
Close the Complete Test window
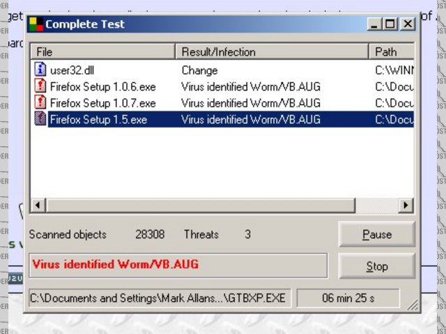tap(408, 24)
